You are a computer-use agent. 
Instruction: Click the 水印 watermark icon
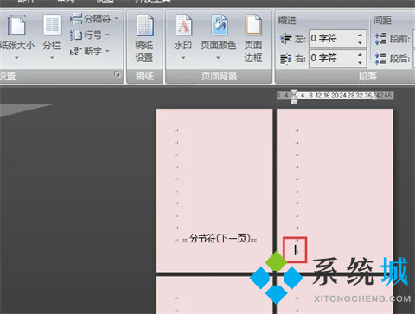[183, 25]
